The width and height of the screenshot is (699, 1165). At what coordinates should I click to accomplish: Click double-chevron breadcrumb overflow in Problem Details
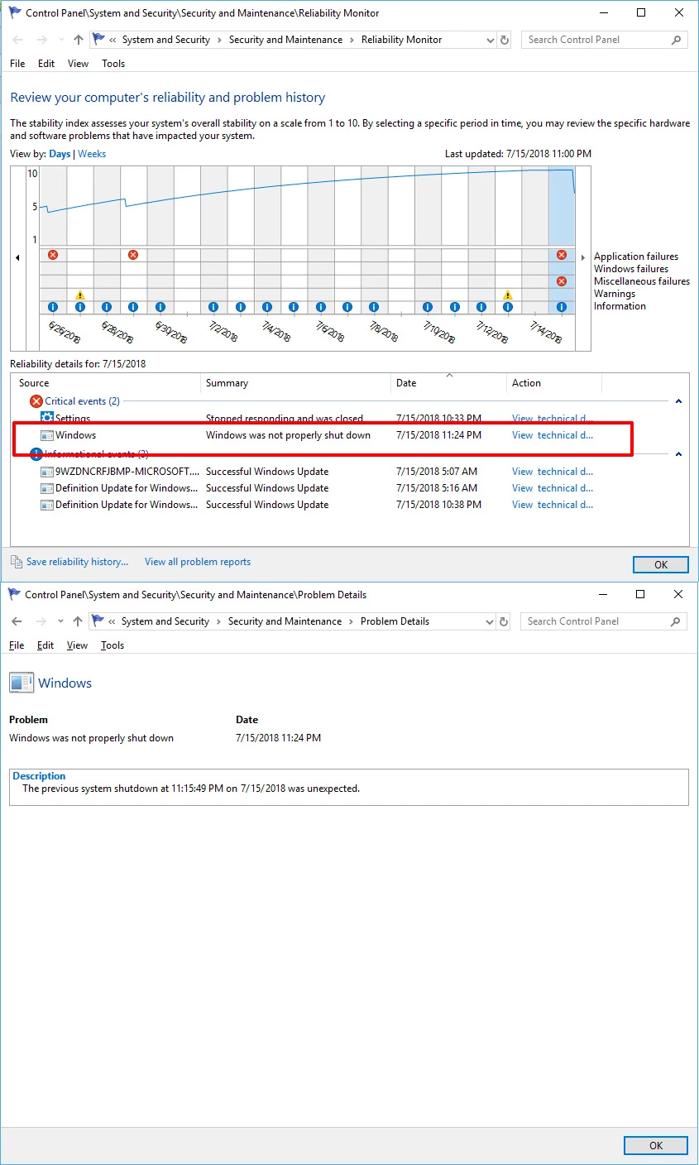pos(113,621)
